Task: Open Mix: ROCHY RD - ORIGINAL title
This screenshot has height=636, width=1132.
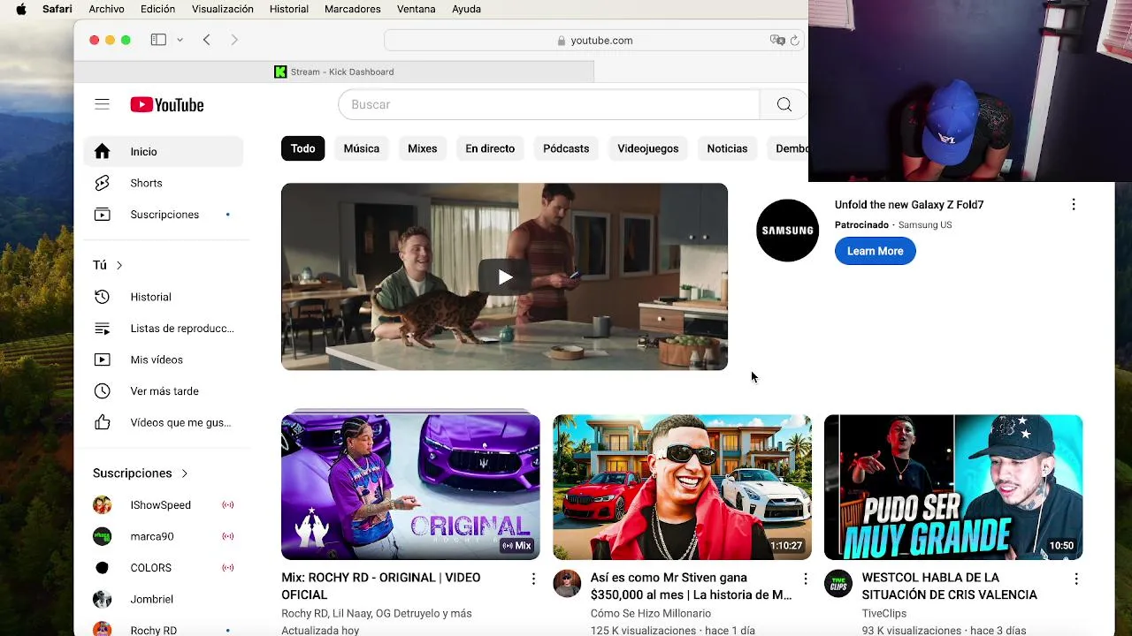Action: 381,586
